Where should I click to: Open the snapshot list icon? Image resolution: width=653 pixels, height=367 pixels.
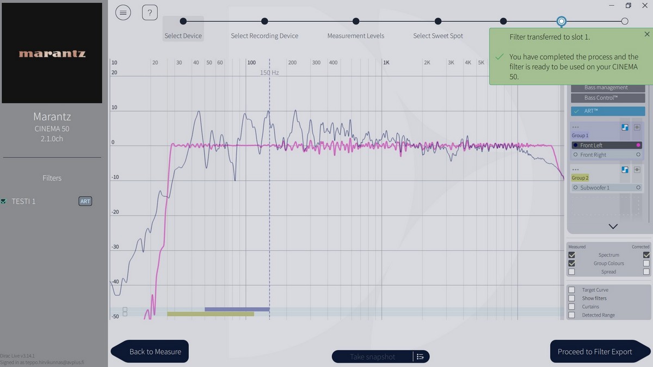click(x=420, y=357)
